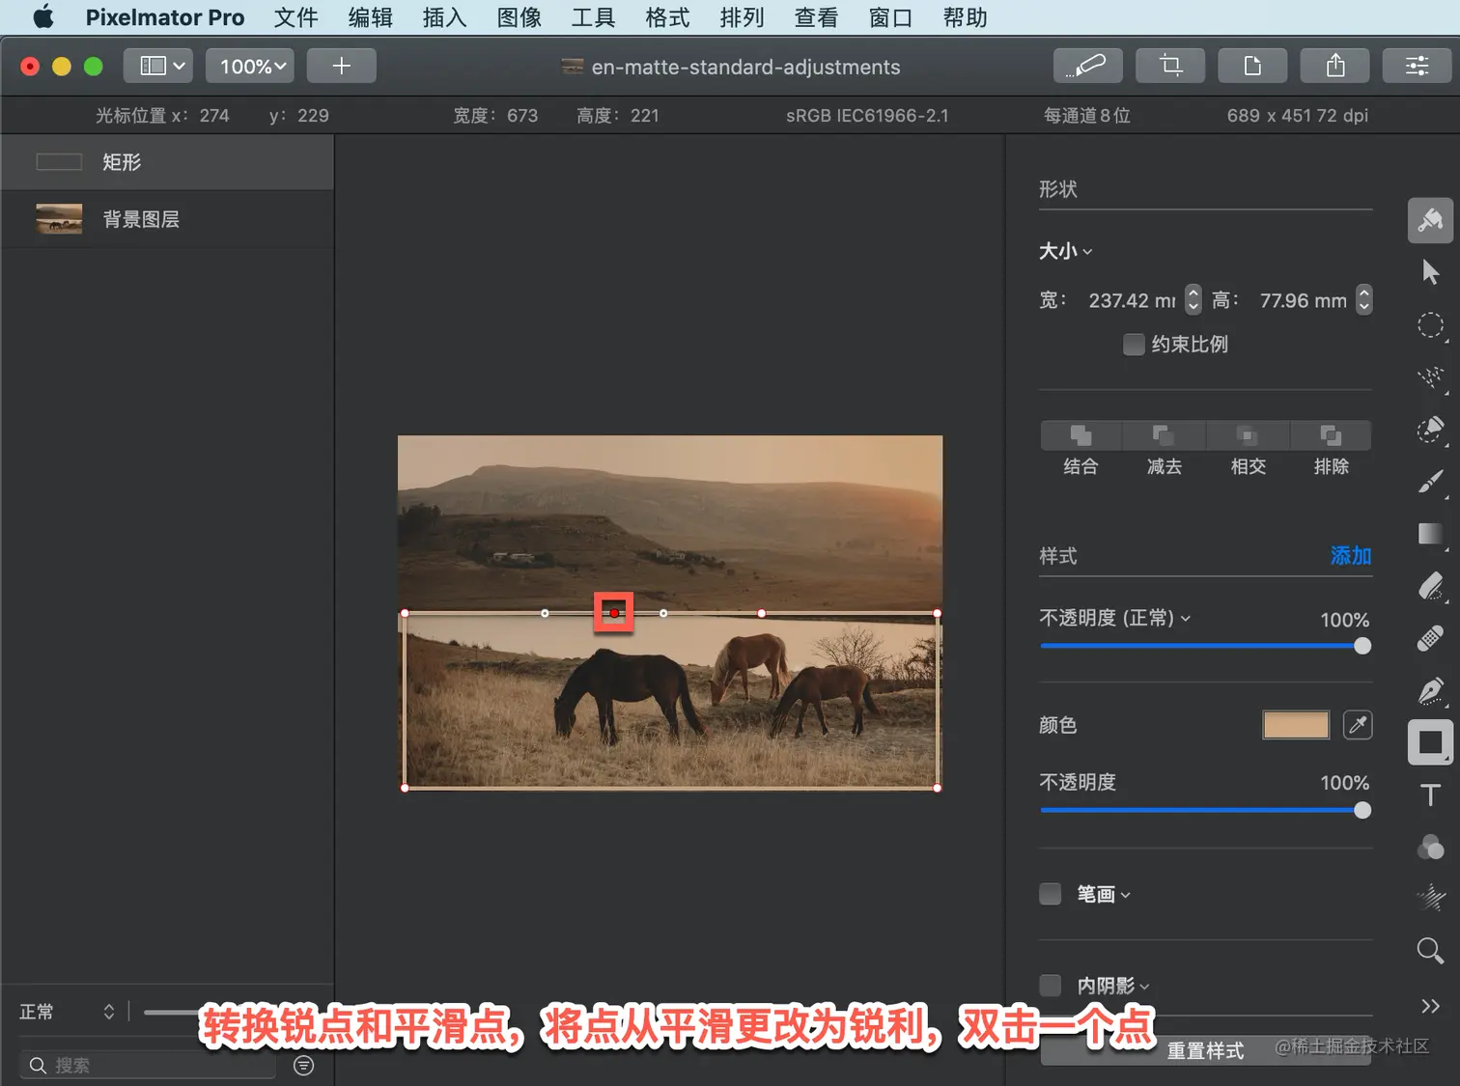Expand the 大小 size dropdown
The width and height of the screenshot is (1460, 1086).
pyautogui.click(x=1066, y=251)
